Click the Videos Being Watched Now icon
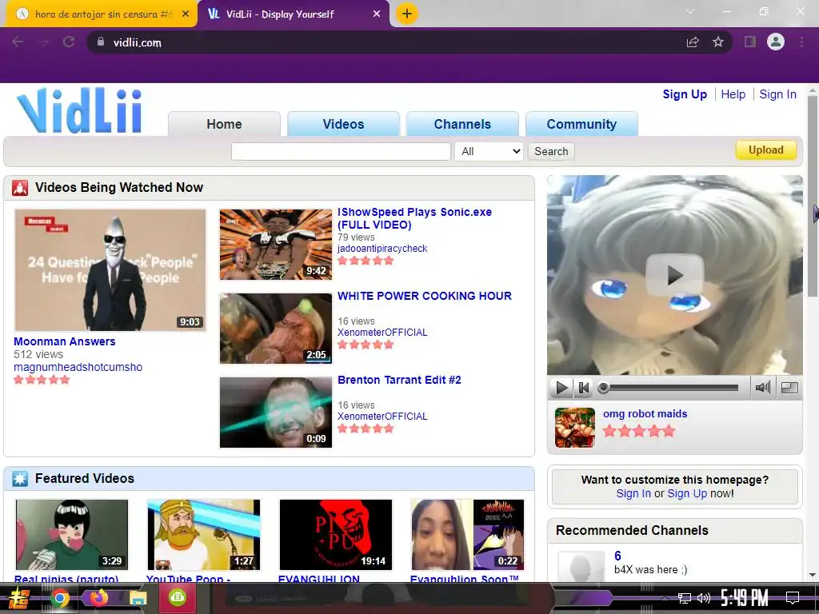This screenshot has height=614, width=819. click(x=20, y=187)
